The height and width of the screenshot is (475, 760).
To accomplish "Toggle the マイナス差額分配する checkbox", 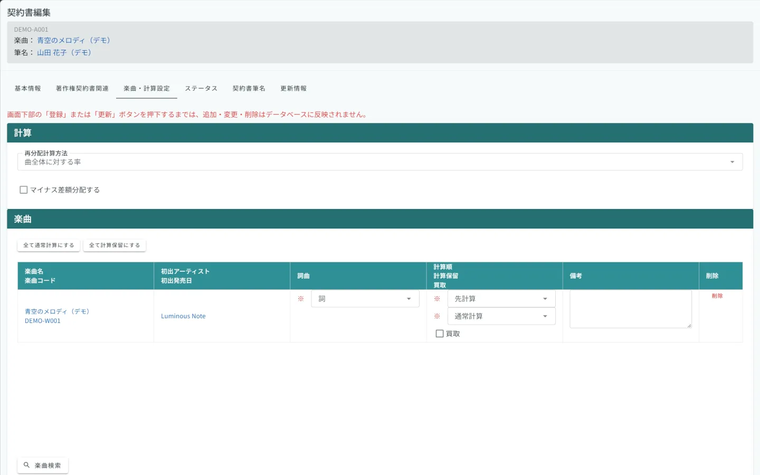I will coord(23,189).
